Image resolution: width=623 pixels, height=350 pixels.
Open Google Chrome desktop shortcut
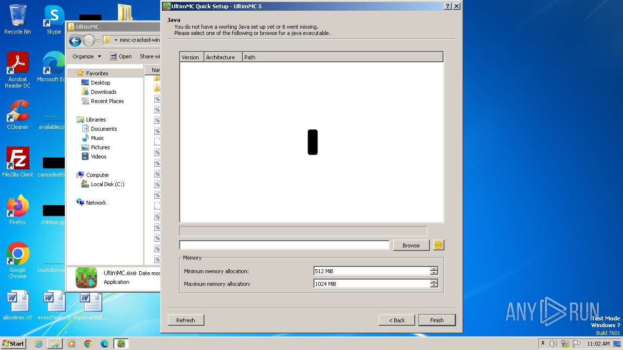click(x=18, y=261)
